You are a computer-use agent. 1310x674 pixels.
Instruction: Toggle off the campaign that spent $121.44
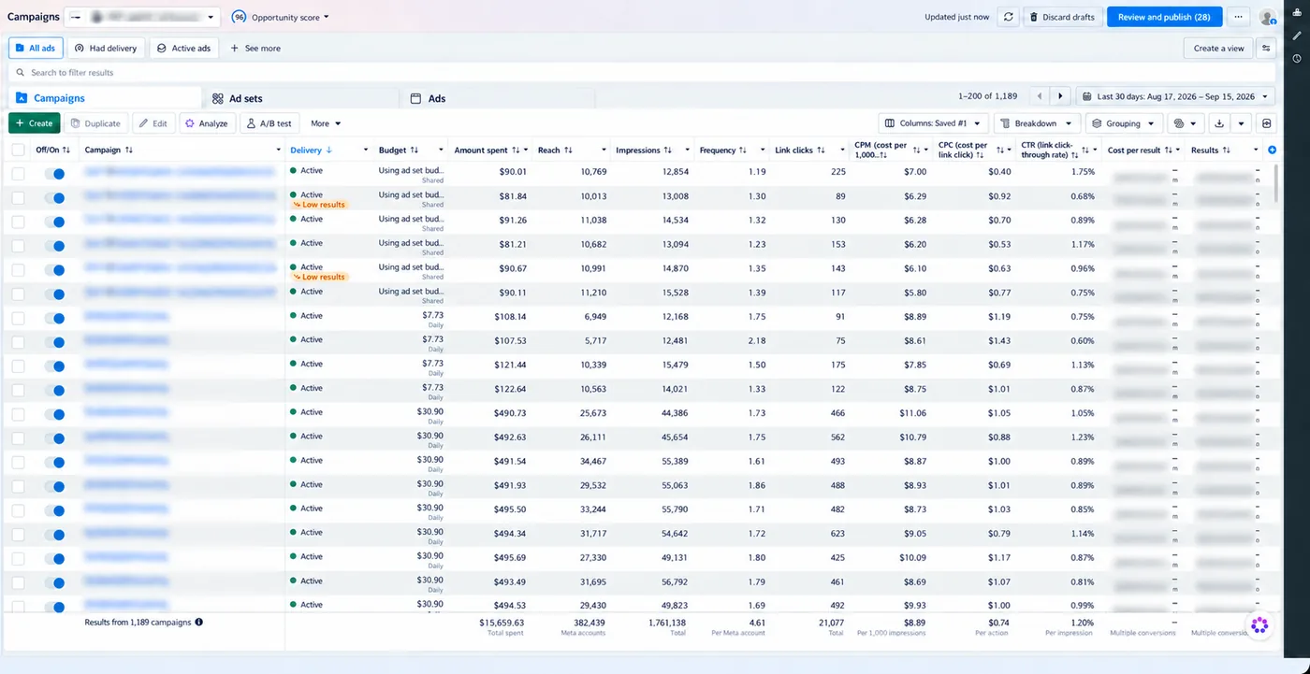click(x=54, y=366)
